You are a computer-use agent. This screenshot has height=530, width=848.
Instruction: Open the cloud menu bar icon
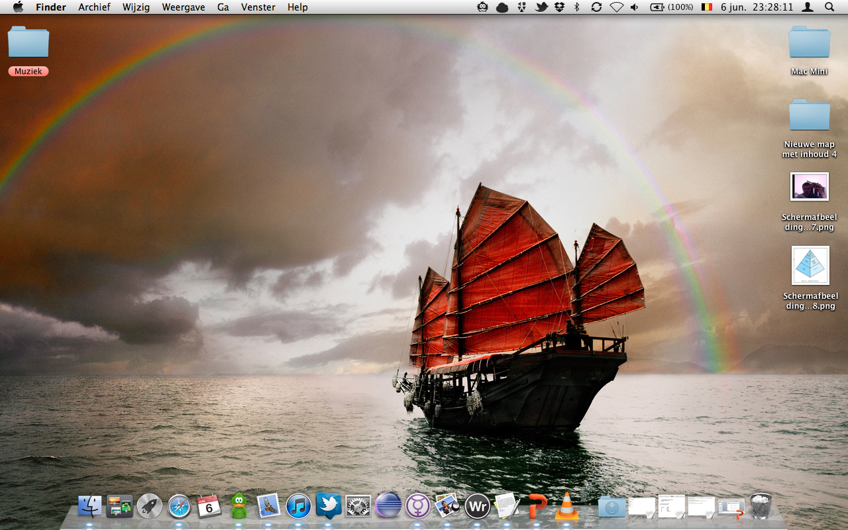[502, 7]
